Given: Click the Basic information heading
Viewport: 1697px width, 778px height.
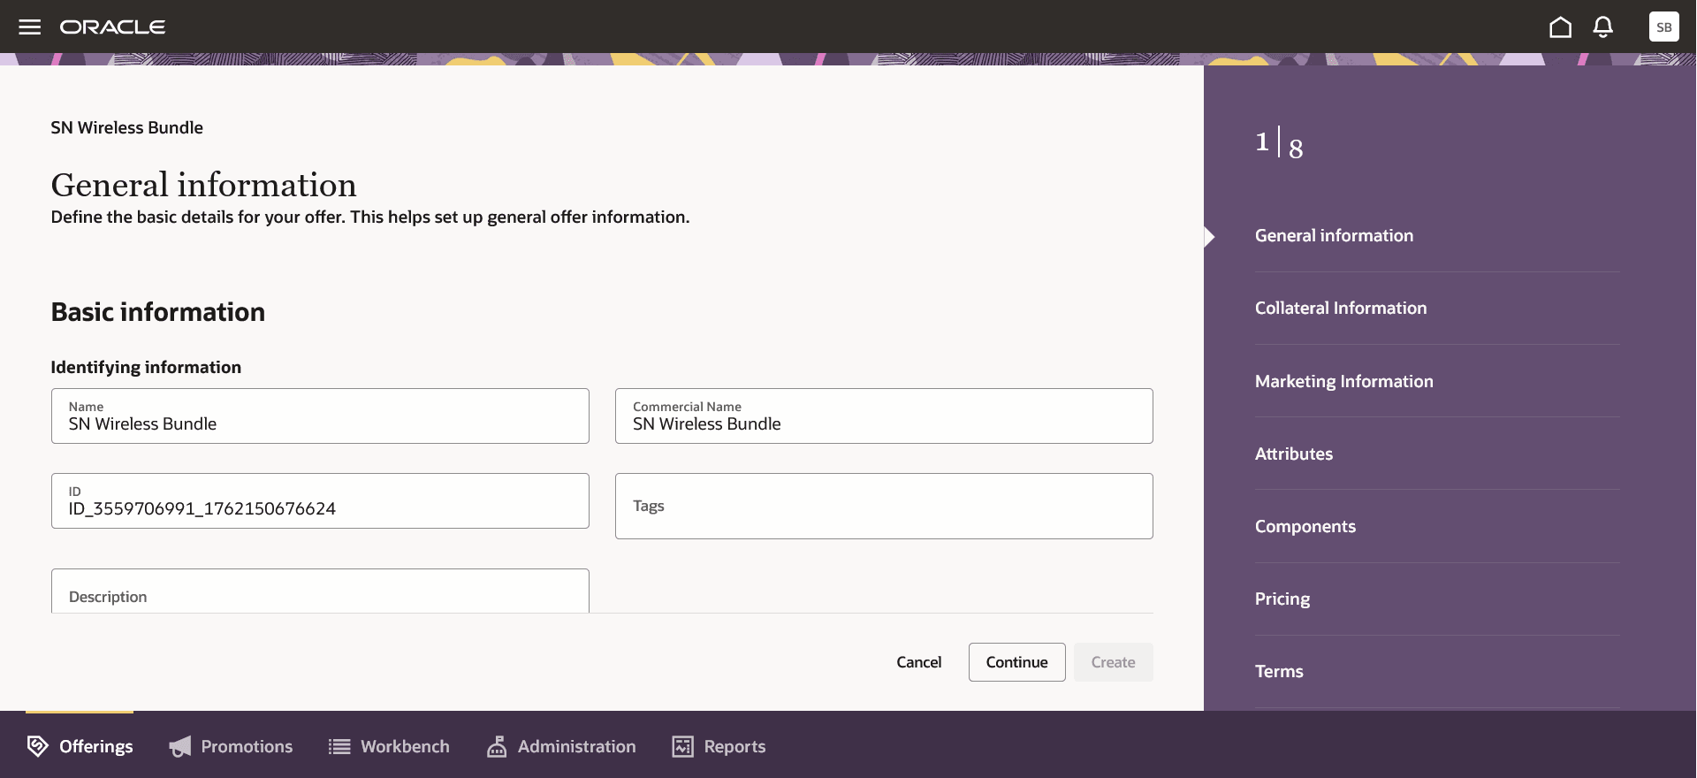Looking at the screenshot, I should [x=157, y=312].
